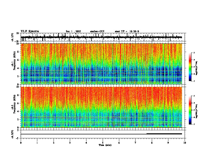Image resolution: width=208 pixels, height=160 pixels.
Task: Click the "Time (min)" x-axis label
Action: (105, 145)
